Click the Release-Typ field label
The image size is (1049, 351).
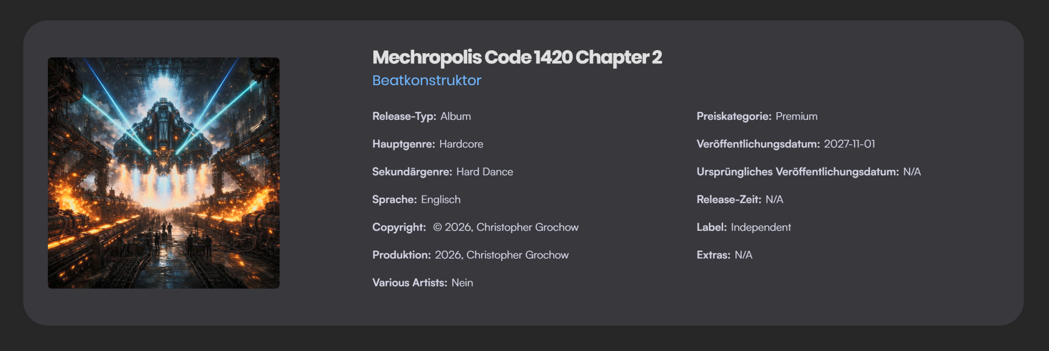[404, 117]
